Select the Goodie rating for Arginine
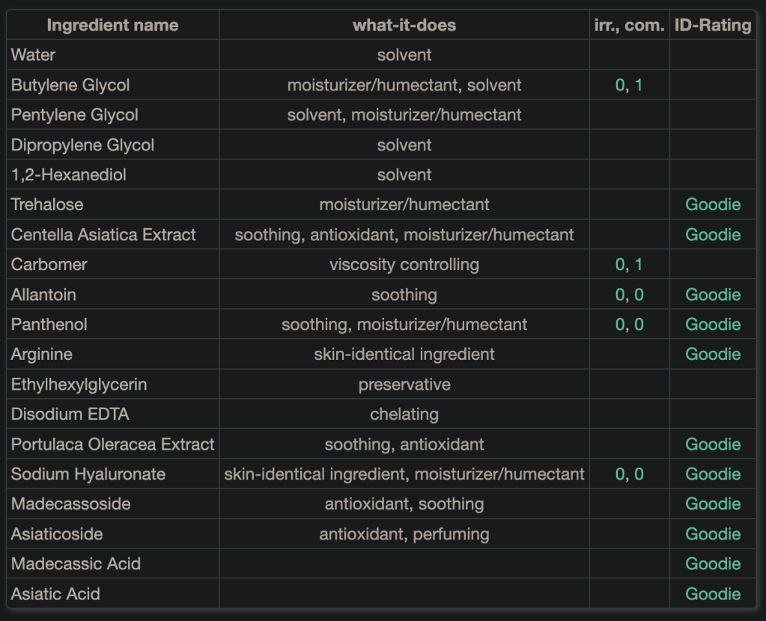The width and height of the screenshot is (766, 621). click(x=713, y=355)
